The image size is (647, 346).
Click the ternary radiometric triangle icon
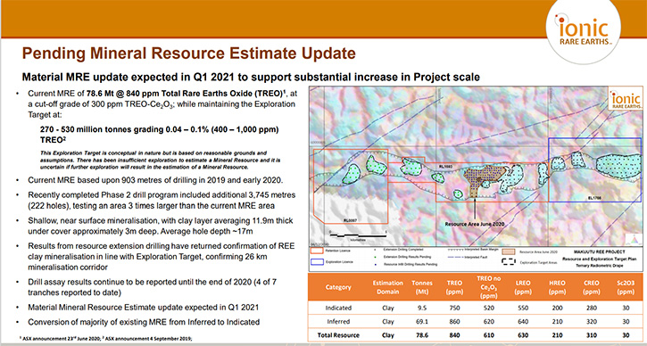[631, 239]
